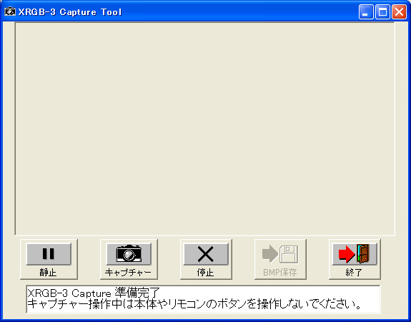Click the X icon above 停止
Image resolution: width=411 pixels, height=322 pixels.
pyautogui.click(x=206, y=254)
